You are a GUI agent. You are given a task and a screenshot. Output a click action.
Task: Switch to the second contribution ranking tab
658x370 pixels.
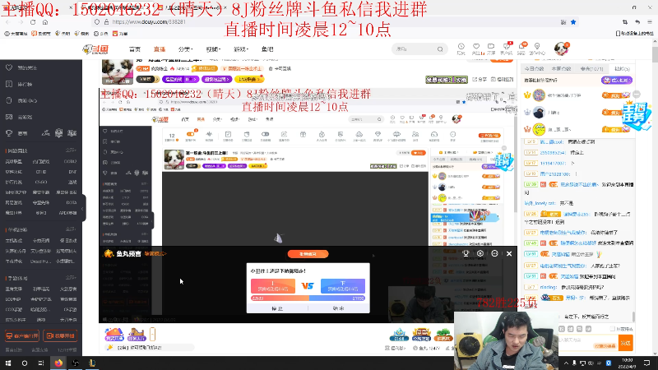561,68
